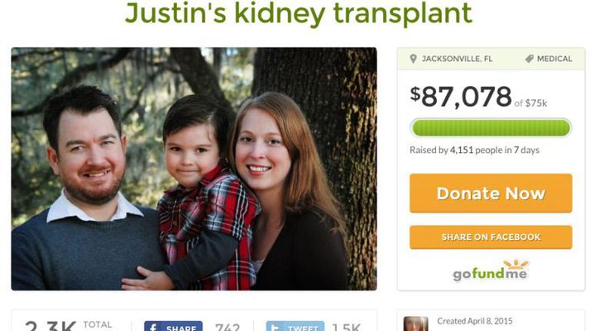Click the Facebook Share button icon
Screen dimensions: 590x331
point(154,327)
